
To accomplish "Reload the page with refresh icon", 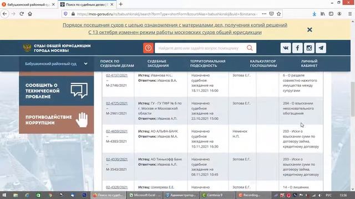I will [x=22, y=14].
